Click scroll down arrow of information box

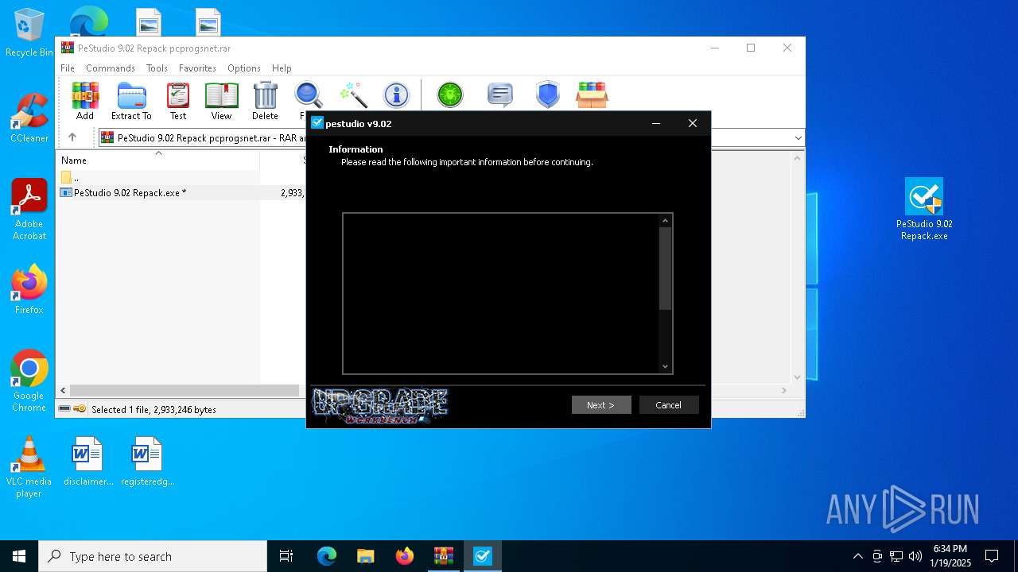tap(666, 366)
